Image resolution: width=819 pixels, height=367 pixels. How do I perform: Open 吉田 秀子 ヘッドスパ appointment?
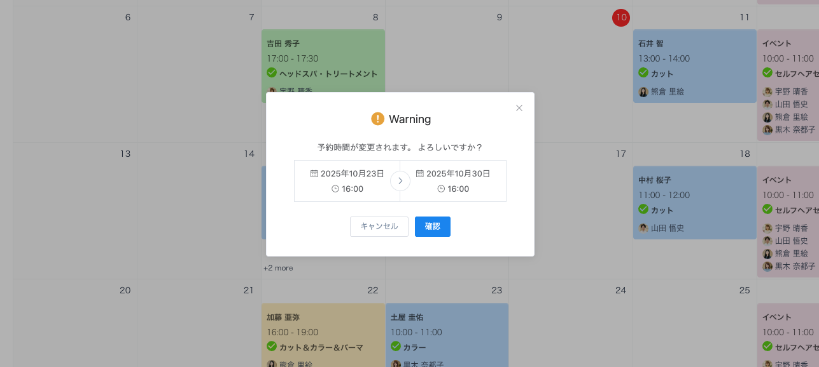(323, 58)
